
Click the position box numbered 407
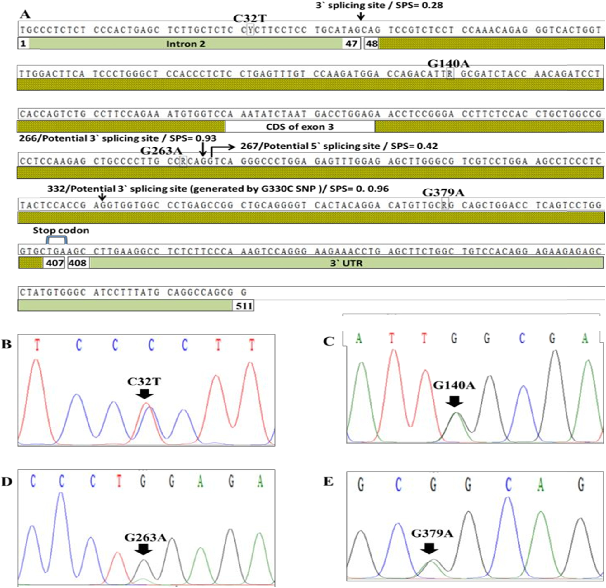pos(54,263)
